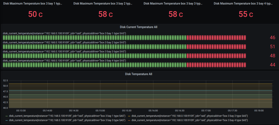Screen dimensions: 279x125
Task: Click the 50 c maximum temperature value
Action: [x=35, y=14]
